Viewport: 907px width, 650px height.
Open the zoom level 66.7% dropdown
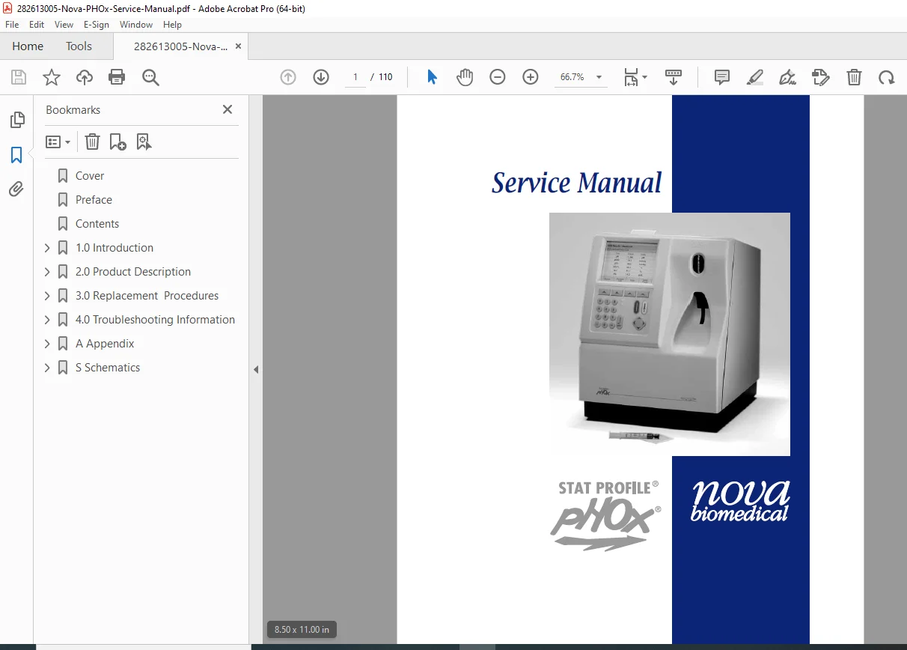(x=599, y=77)
